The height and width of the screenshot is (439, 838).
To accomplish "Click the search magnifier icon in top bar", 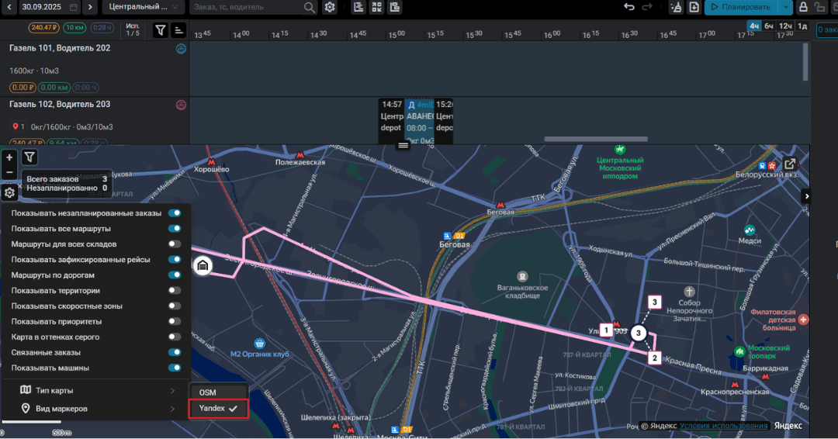I will click(x=310, y=7).
